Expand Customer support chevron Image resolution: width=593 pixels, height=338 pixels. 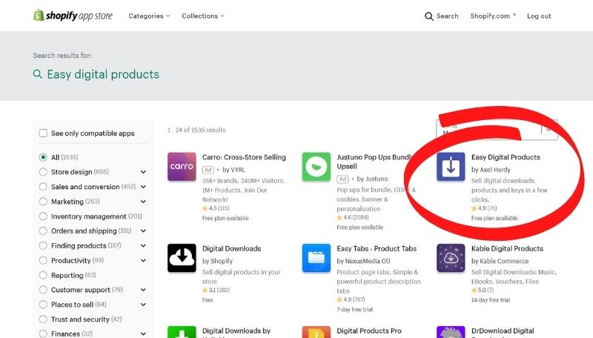click(143, 290)
